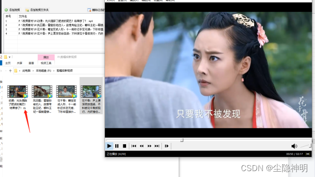Adjust the player's volume slider
Image resolution: width=315 pixels, height=177 pixels.
(x=306, y=146)
